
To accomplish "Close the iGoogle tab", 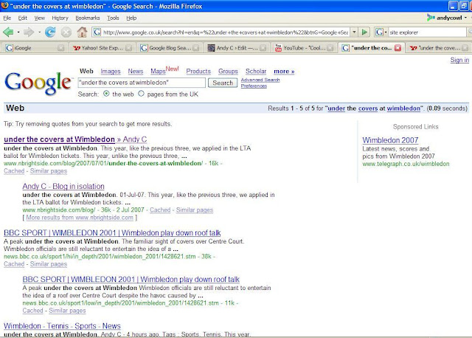I will (x=60, y=48).
